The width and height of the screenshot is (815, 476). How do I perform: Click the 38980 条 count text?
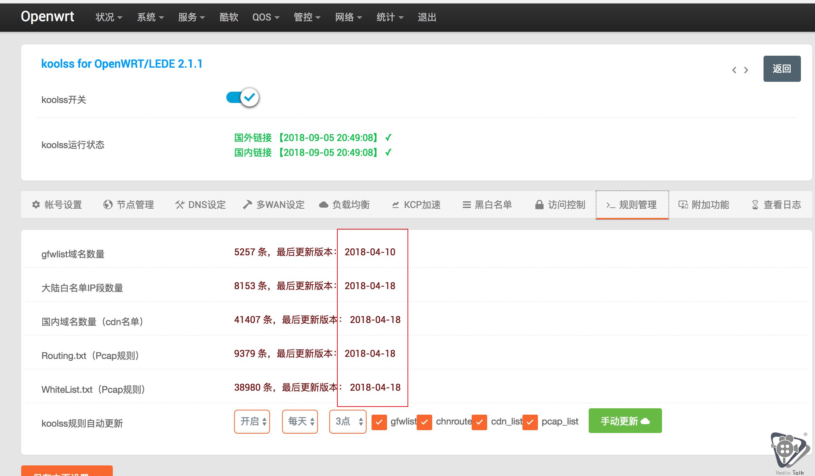[253, 387]
